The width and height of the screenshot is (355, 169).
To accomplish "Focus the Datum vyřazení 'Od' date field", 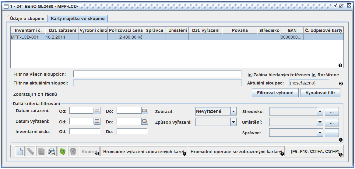I will [82, 121].
